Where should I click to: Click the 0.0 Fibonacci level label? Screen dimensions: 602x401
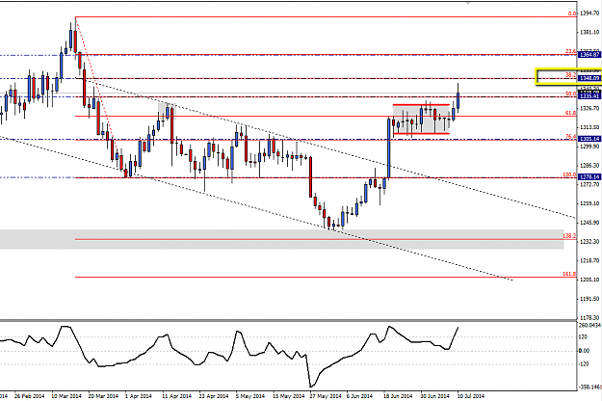click(572, 13)
